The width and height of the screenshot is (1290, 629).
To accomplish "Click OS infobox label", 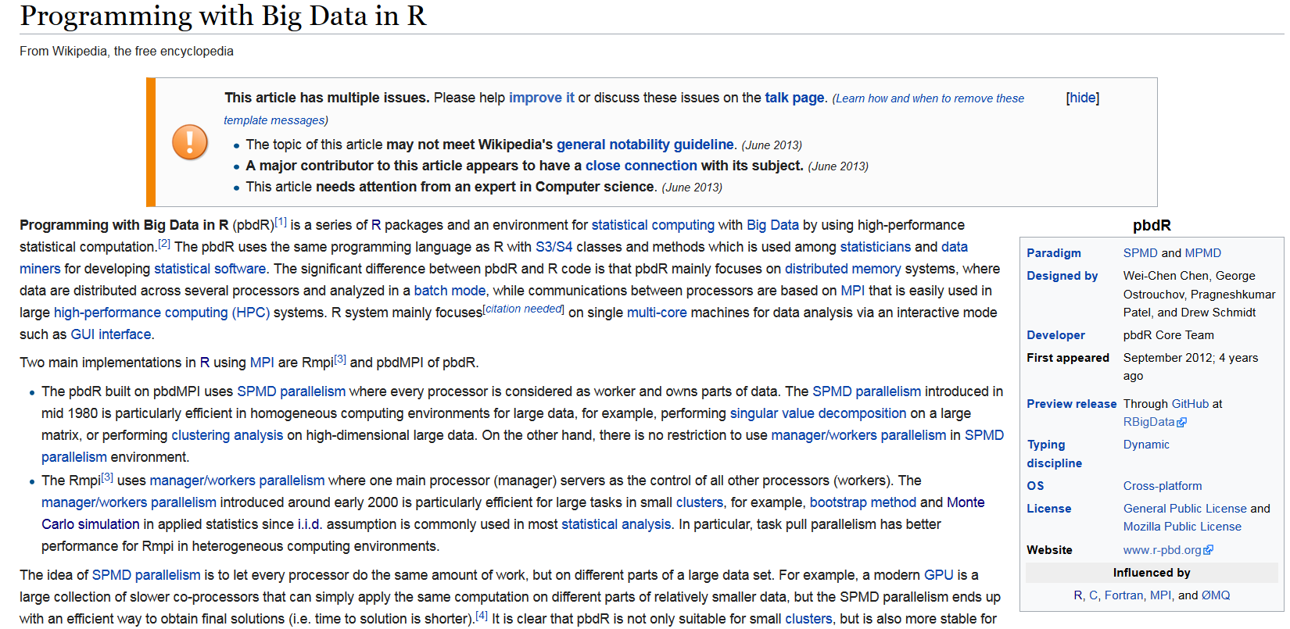I will 1035,486.
